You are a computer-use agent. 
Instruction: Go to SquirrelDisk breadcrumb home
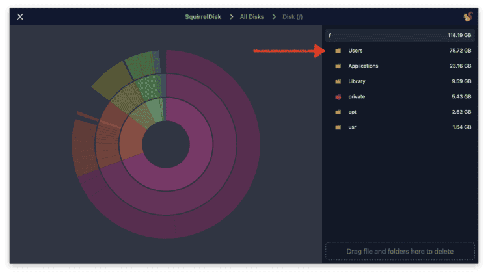point(204,17)
